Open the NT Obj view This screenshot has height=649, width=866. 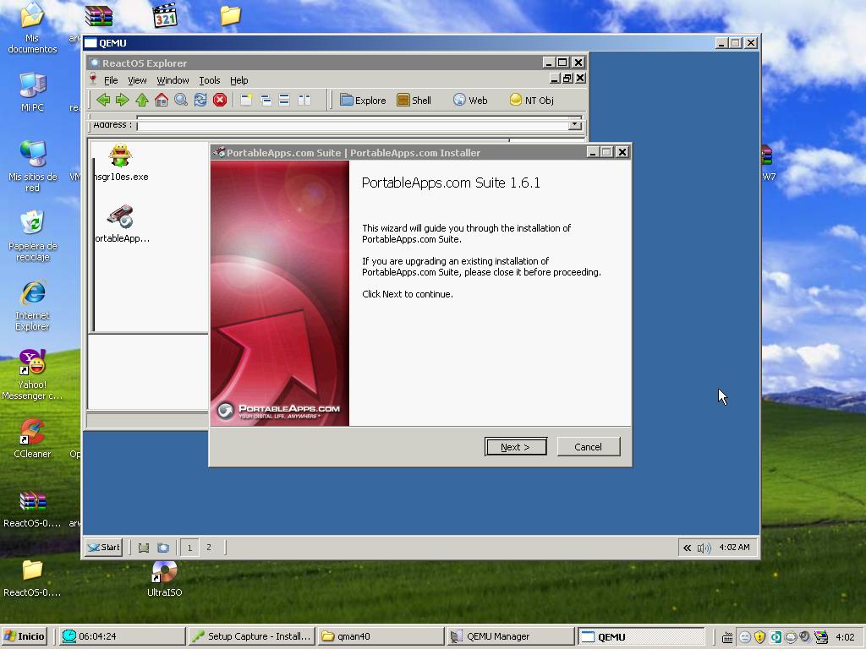click(531, 100)
